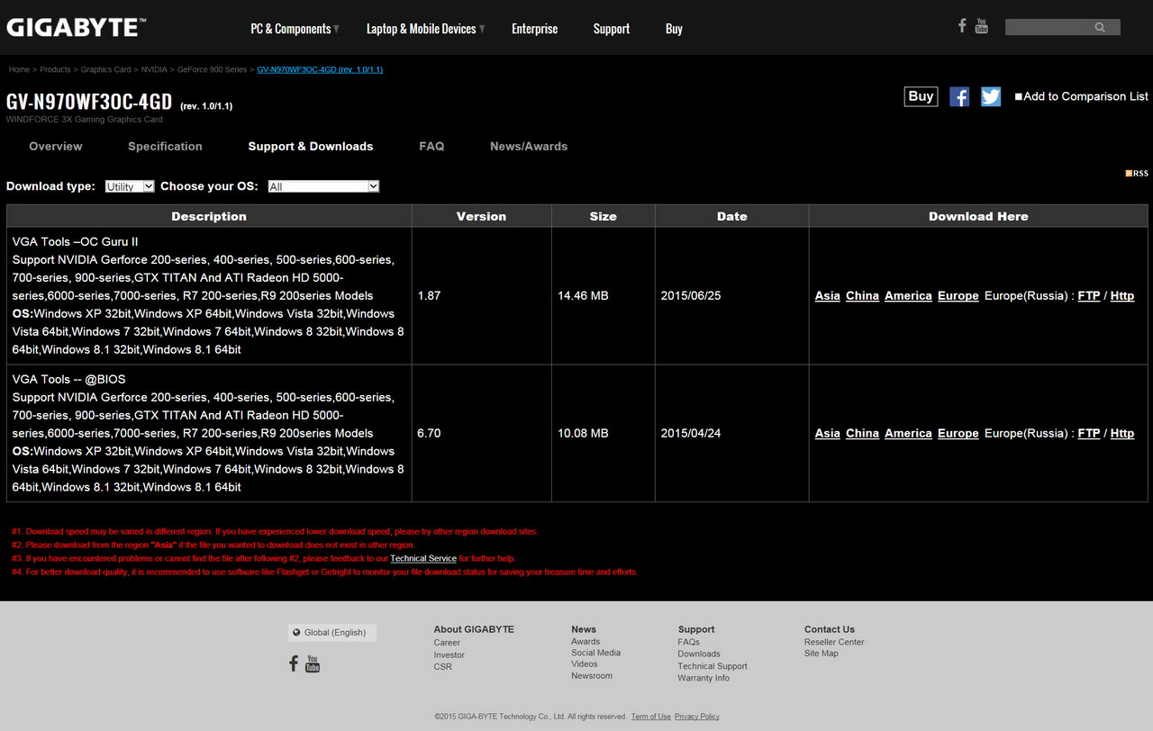Viewport: 1153px width, 731px height.
Task: Open the footer Investor link
Action: pos(449,654)
